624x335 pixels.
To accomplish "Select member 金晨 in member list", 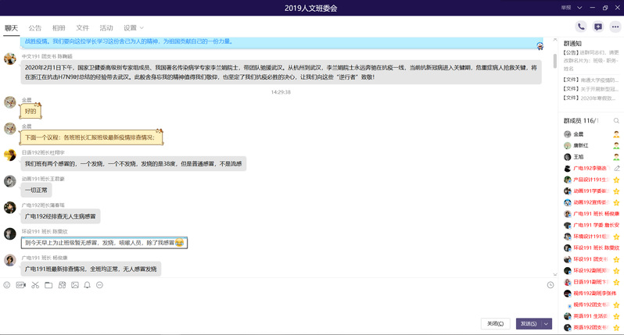I will [x=579, y=134].
